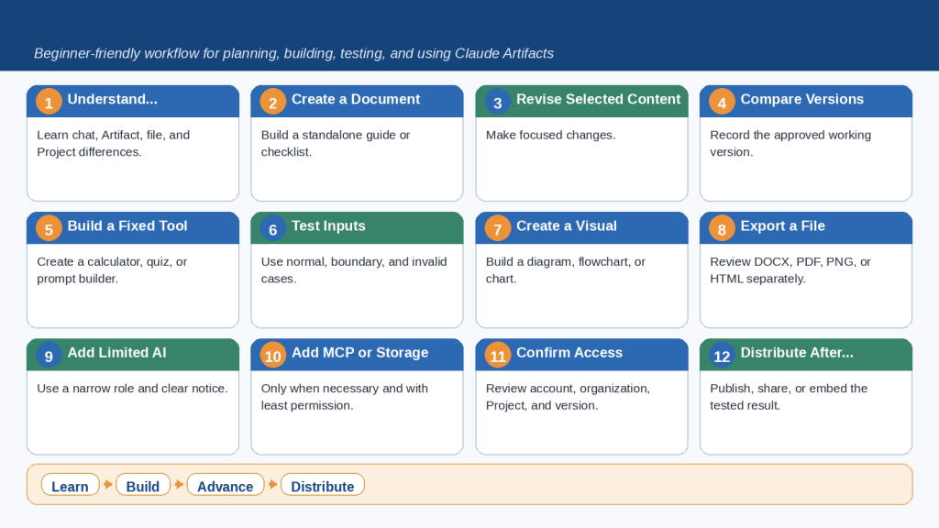Click the 'Test Inputs' heading
Image resolution: width=939 pixels, height=528 pixels.
pos(328,226)
